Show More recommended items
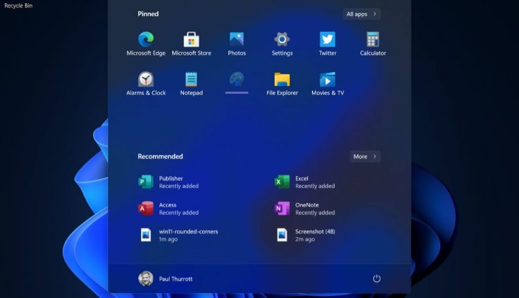This screenshot has width=519, height=298. 365,157
